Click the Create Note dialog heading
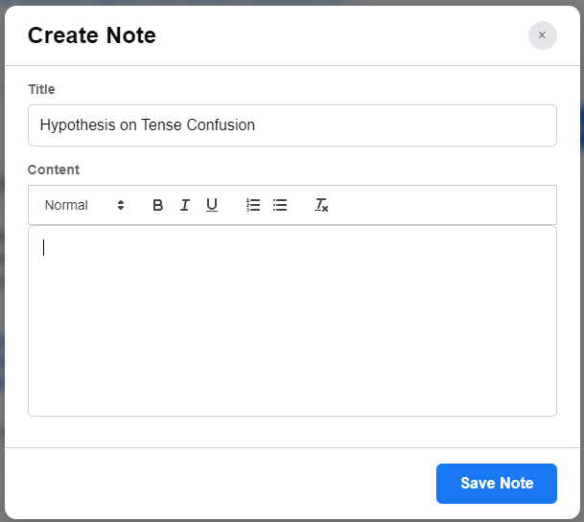The width and height of the screenshot is (584, 522). 92,35
